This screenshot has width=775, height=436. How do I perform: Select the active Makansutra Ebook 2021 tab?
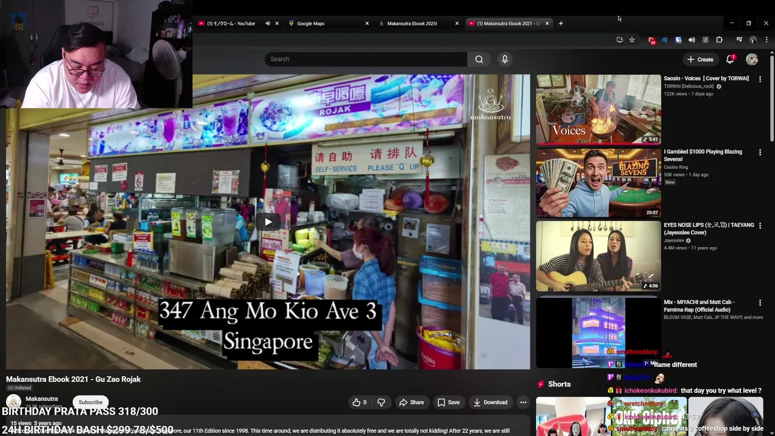tap(509, 24)
